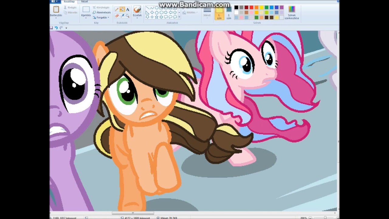389x219 pixels.
Task: Choose the six-point star shape
Action: coord(161,17)
